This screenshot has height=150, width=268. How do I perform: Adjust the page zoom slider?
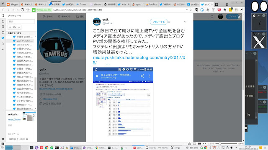click(226, 144)
